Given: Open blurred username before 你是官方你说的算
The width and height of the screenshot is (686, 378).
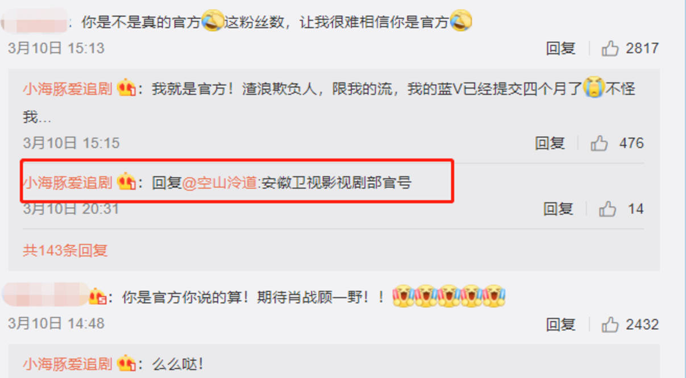Looking at the screenshot, I should click(x=44, y=296).
